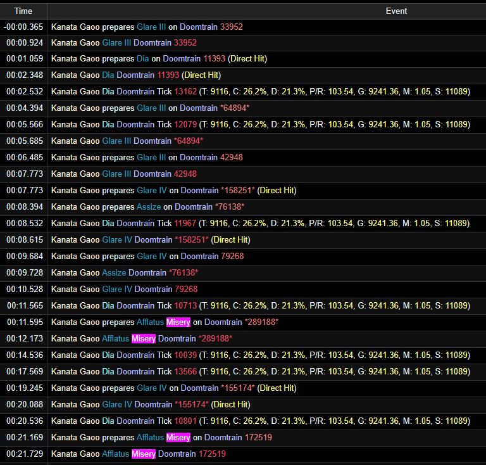Image resolution: width=486 pixels, height=465 pixels.
Task: Click highlighted Misery in the 00:21.169 row
Action: pos(178,437)
